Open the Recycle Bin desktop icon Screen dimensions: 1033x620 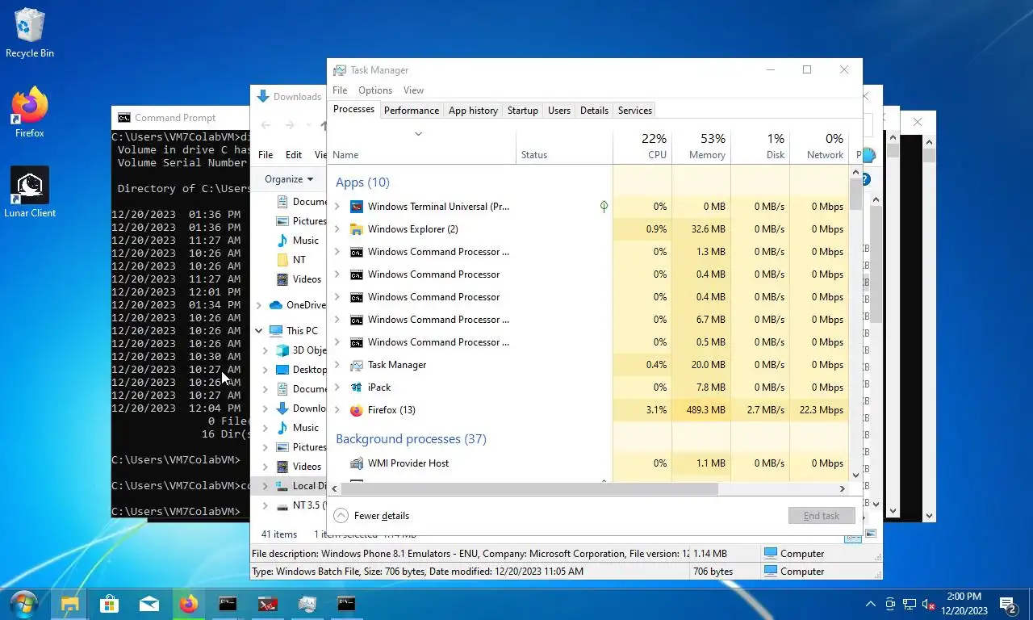pyautogui.click(x=30, y=34)
